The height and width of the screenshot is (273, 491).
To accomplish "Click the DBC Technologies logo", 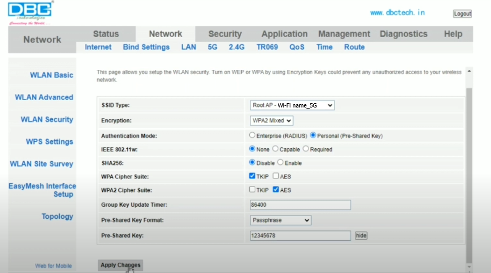I will click(x=30, y=13).
